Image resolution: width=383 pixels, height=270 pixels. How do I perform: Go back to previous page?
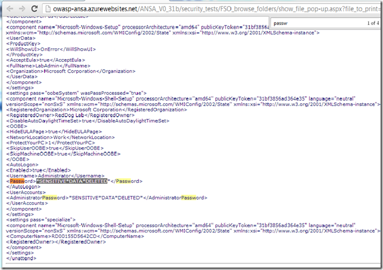tap(10, 9)
